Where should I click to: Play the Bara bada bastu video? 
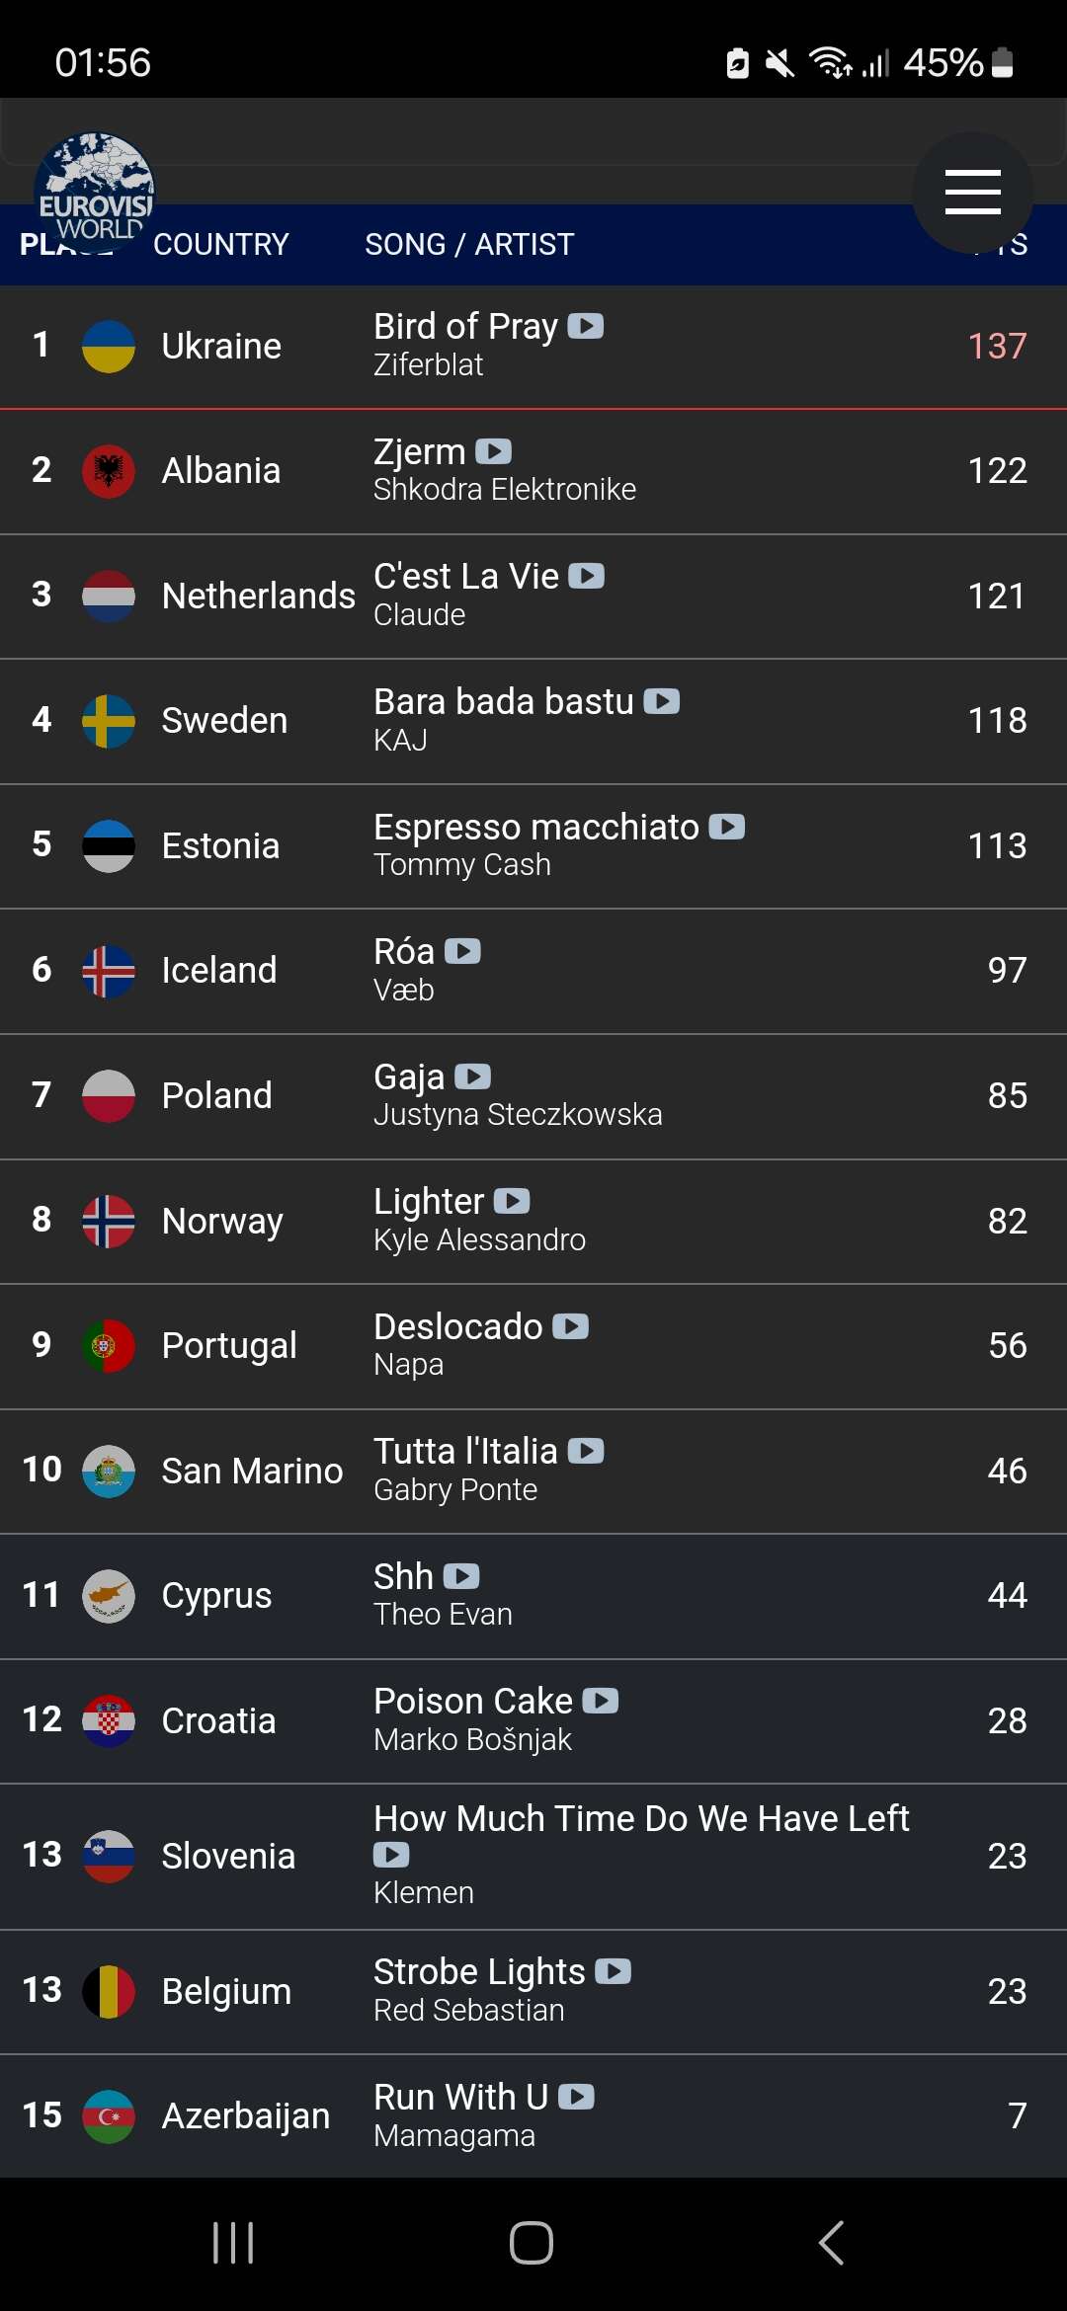pyautogui.click(x=662, y=701)
